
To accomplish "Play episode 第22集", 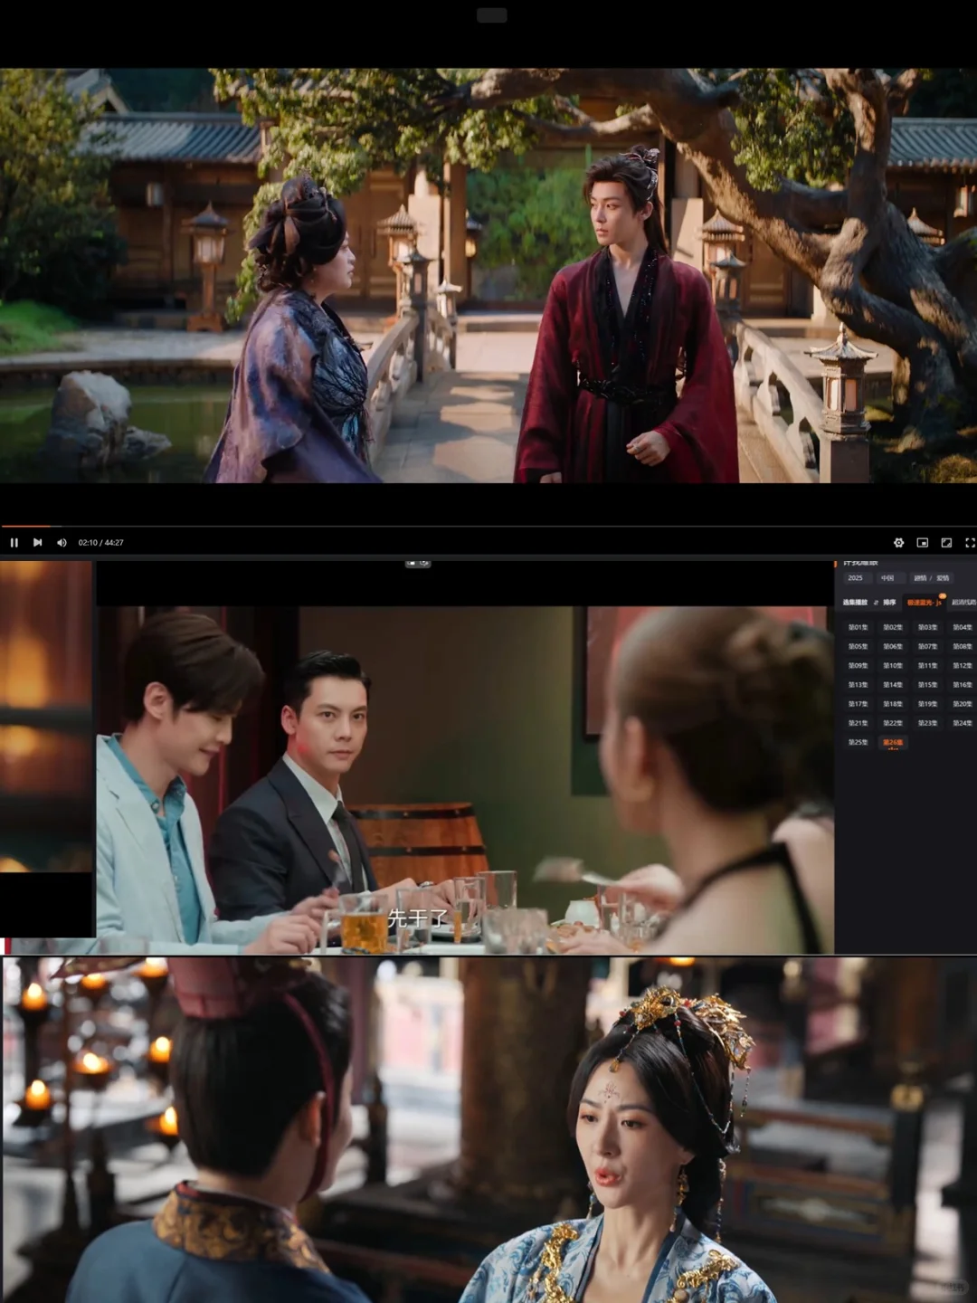I will [893, 723].
